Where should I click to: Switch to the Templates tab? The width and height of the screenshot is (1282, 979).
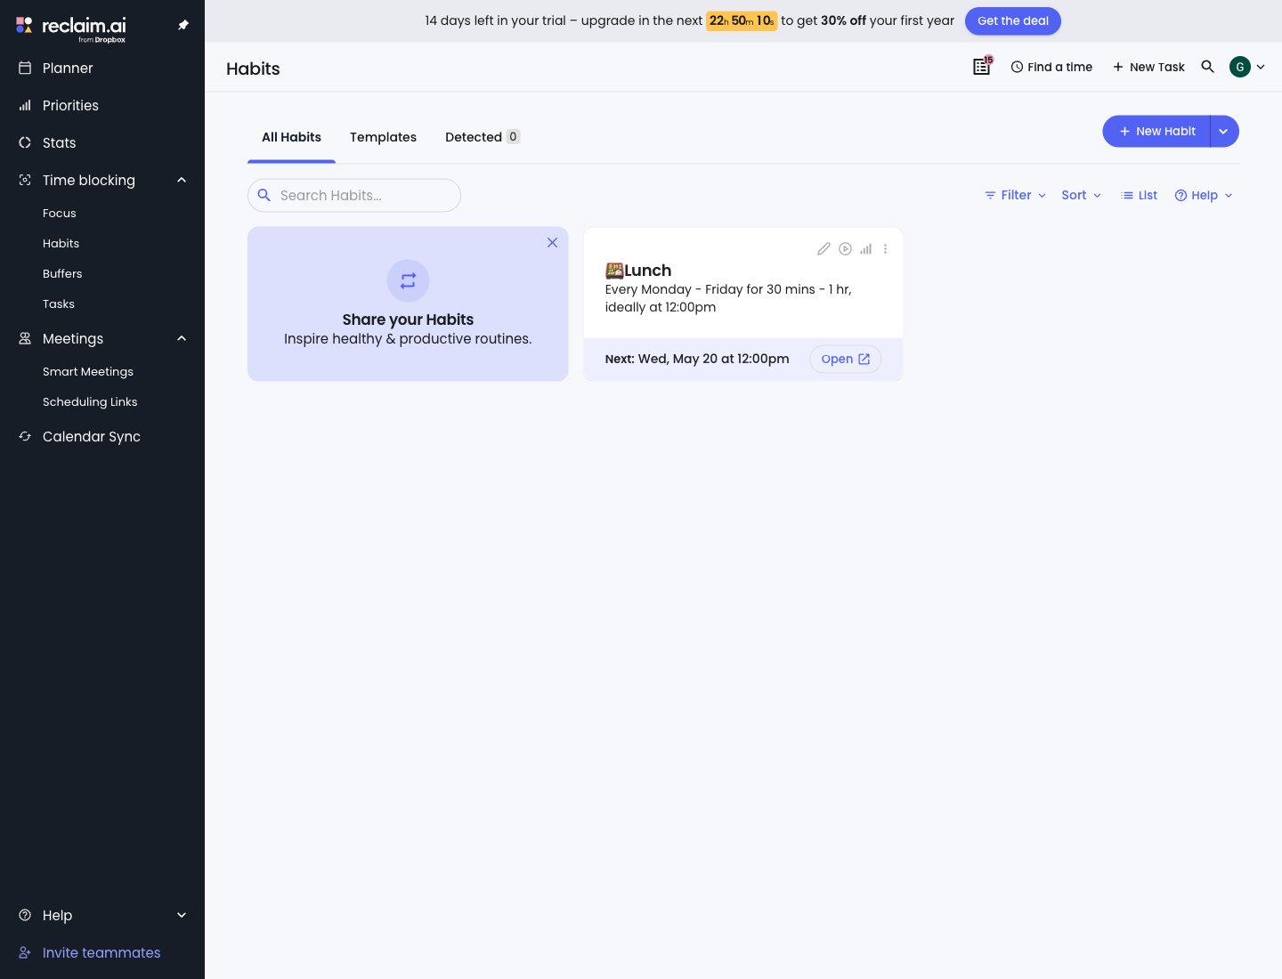click(383, 137)
